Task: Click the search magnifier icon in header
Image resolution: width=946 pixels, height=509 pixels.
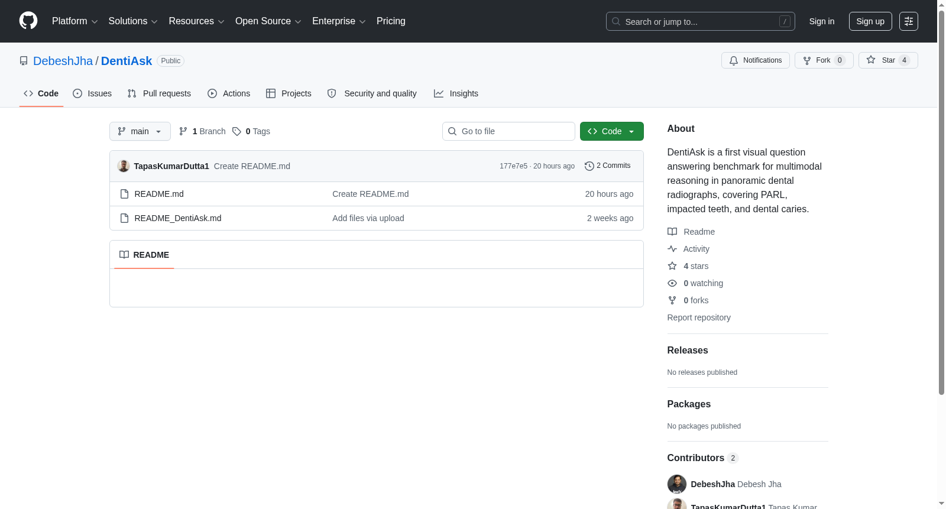Action: (x=616, y=21)
